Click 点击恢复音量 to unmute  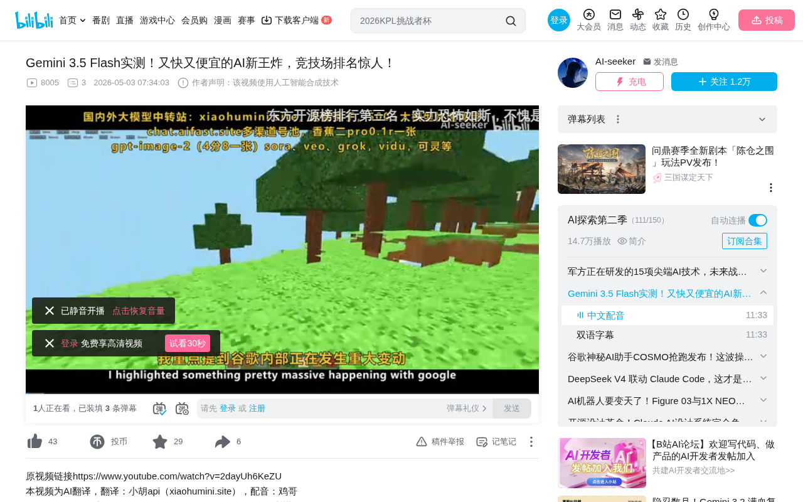click(x=139, y=311)
